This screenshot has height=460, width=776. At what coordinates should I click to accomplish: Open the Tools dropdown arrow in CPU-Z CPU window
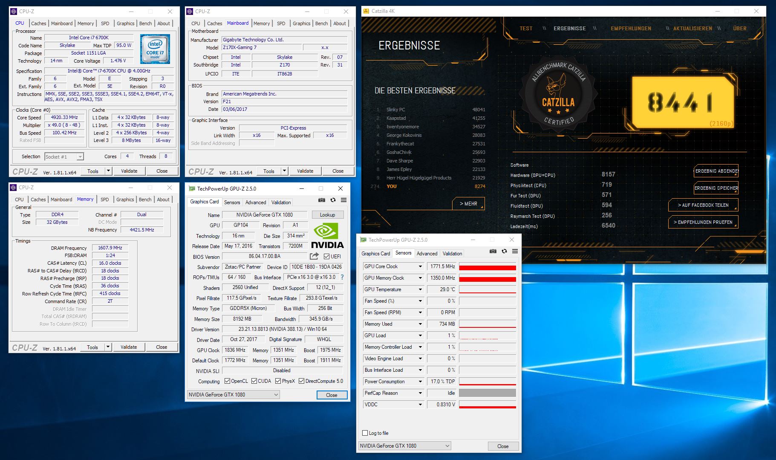109,171
